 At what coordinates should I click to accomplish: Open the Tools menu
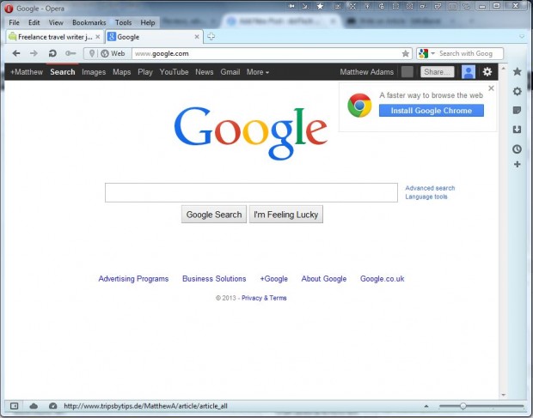tap(123, 22)
